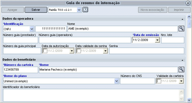This screenshot has height=103, width=192.
Task: Open Data validade da senha date arrow
Action: pyautogui.click(x=105, y=51)
